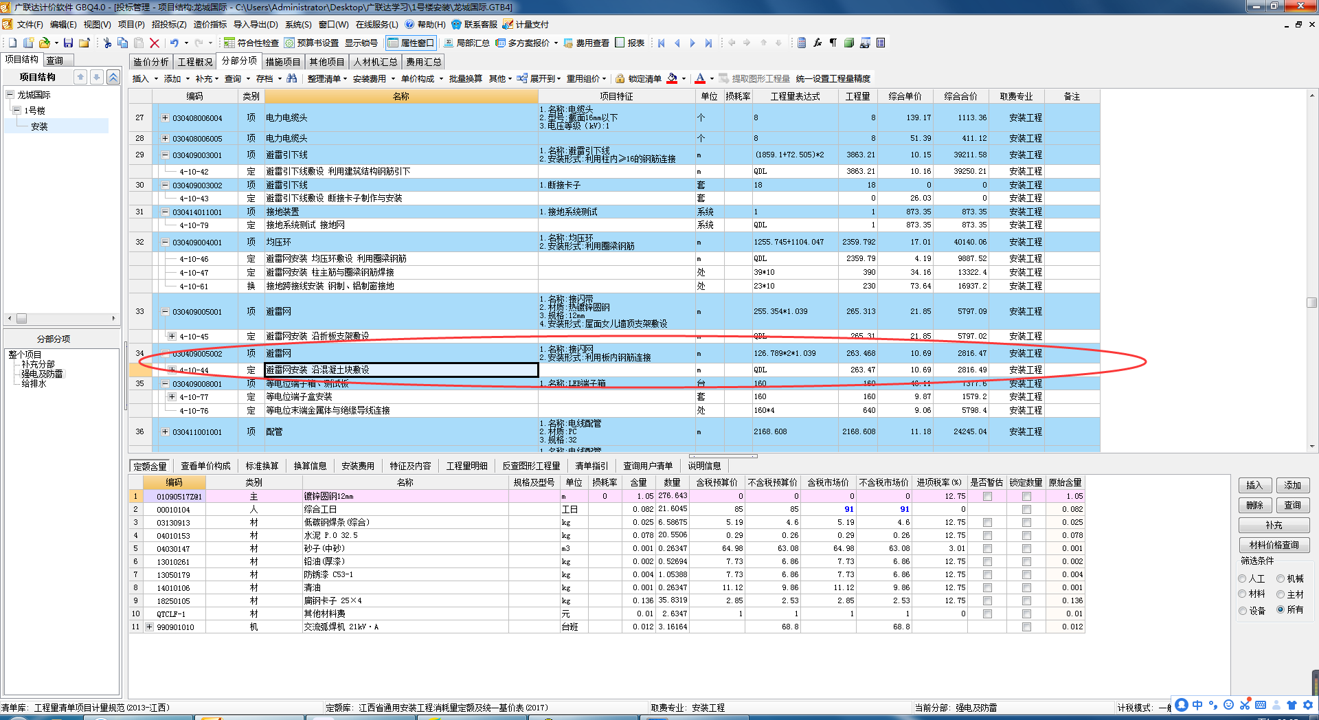The width and height of the screenshot is (1319, 720).
Task: Click the Save floppy-disk icon
Action: click(68, 43)
